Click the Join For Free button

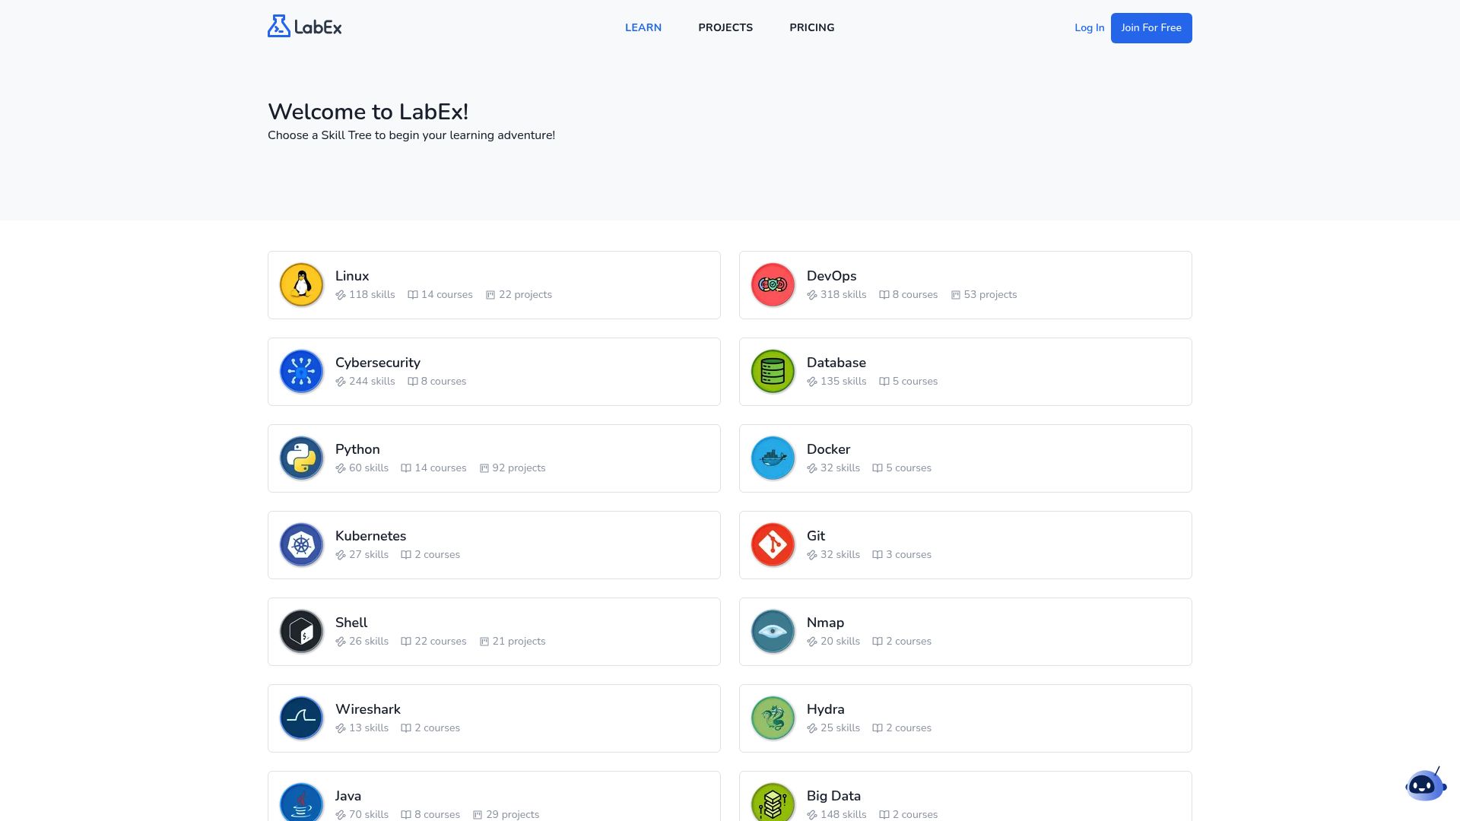click(x=1151, y=28)
